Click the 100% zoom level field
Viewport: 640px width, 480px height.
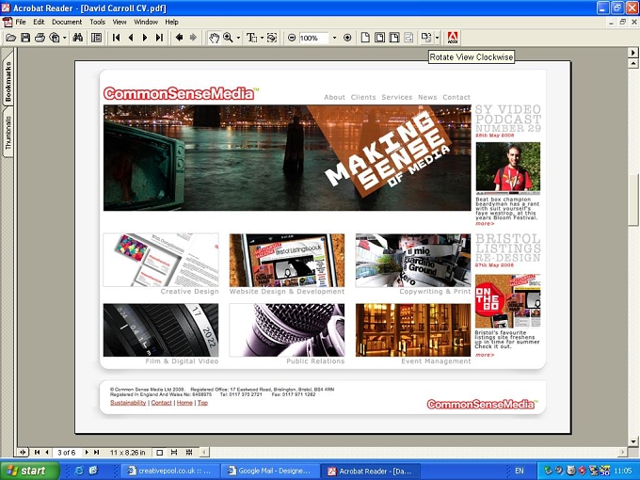coord(313,38)
